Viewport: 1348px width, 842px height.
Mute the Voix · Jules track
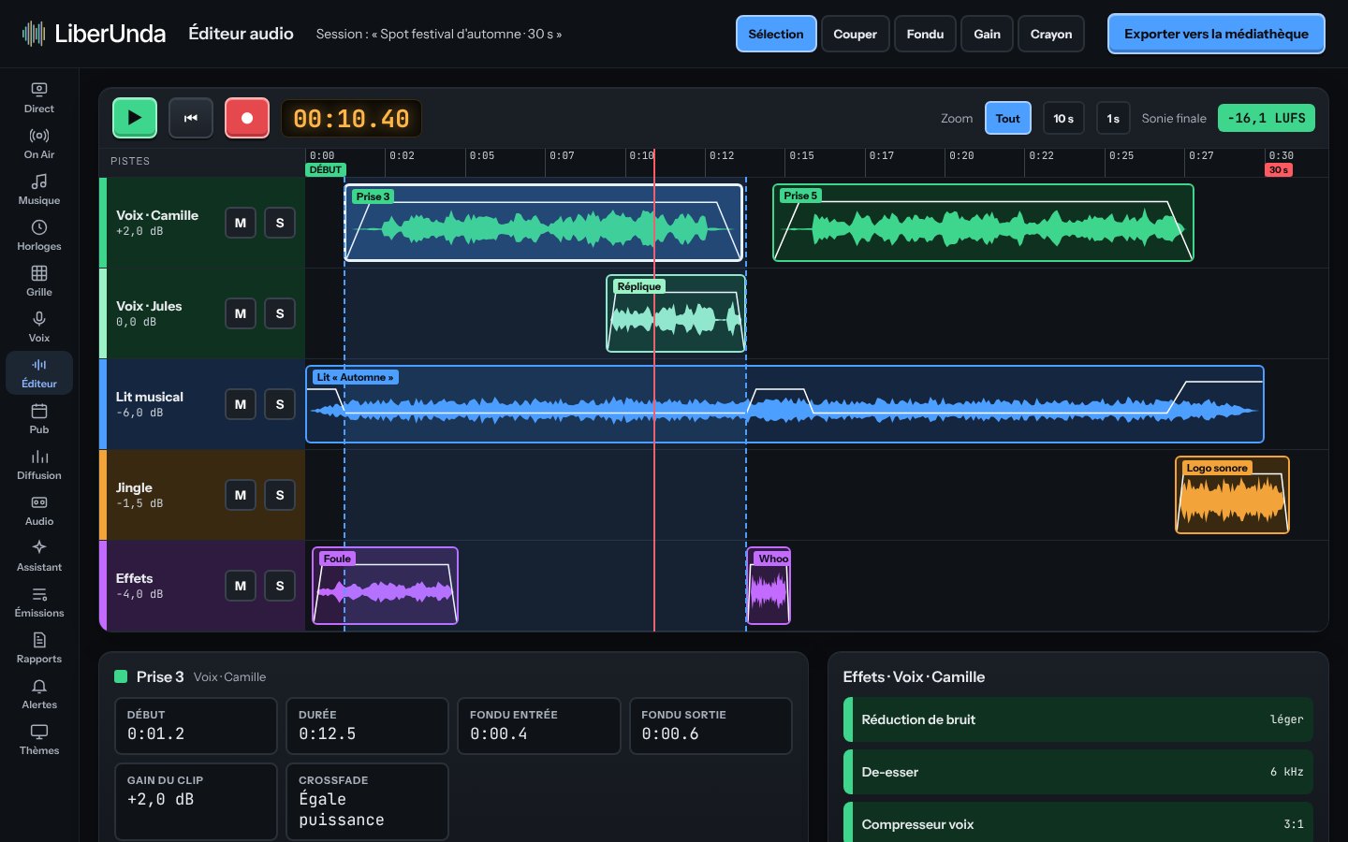(x=241, y=313)
